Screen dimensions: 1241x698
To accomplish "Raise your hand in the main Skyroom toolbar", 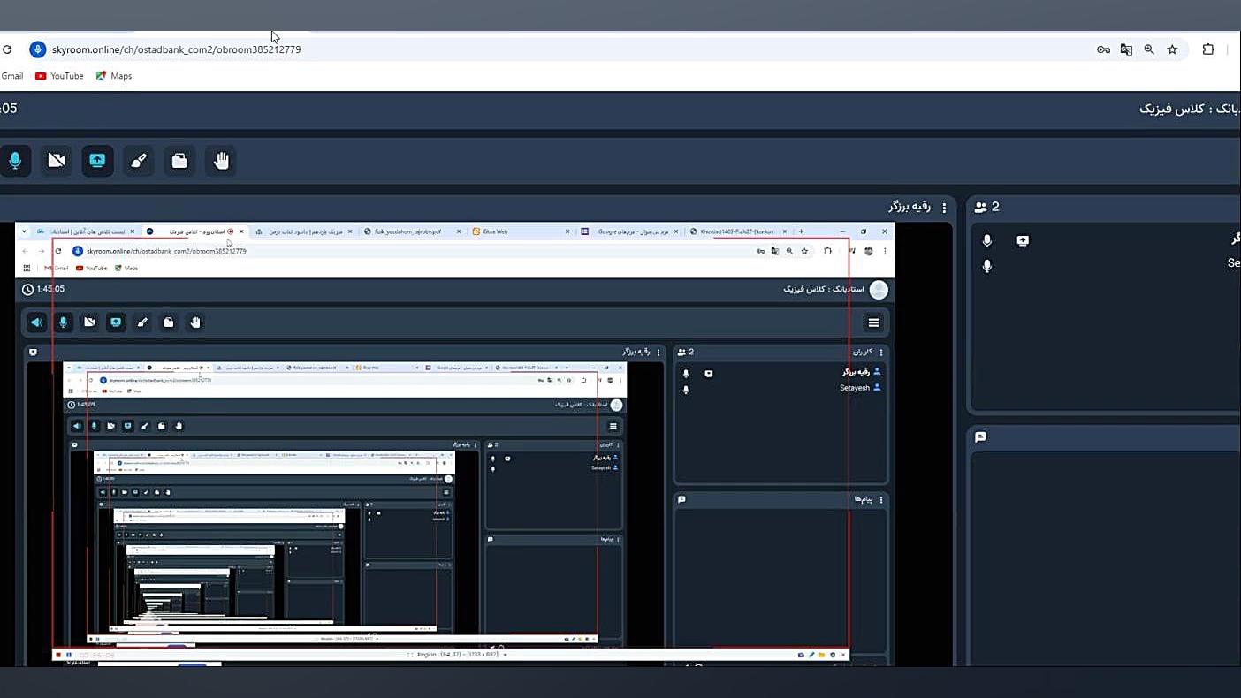I will tap(221, 161).
